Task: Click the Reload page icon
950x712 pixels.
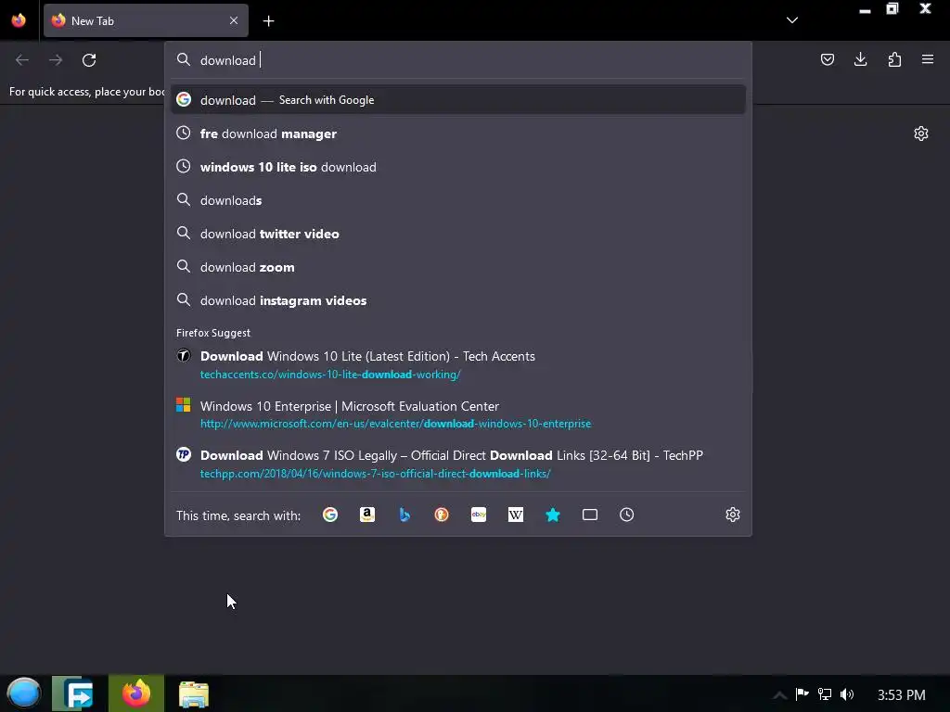Action: pos(89,60)
